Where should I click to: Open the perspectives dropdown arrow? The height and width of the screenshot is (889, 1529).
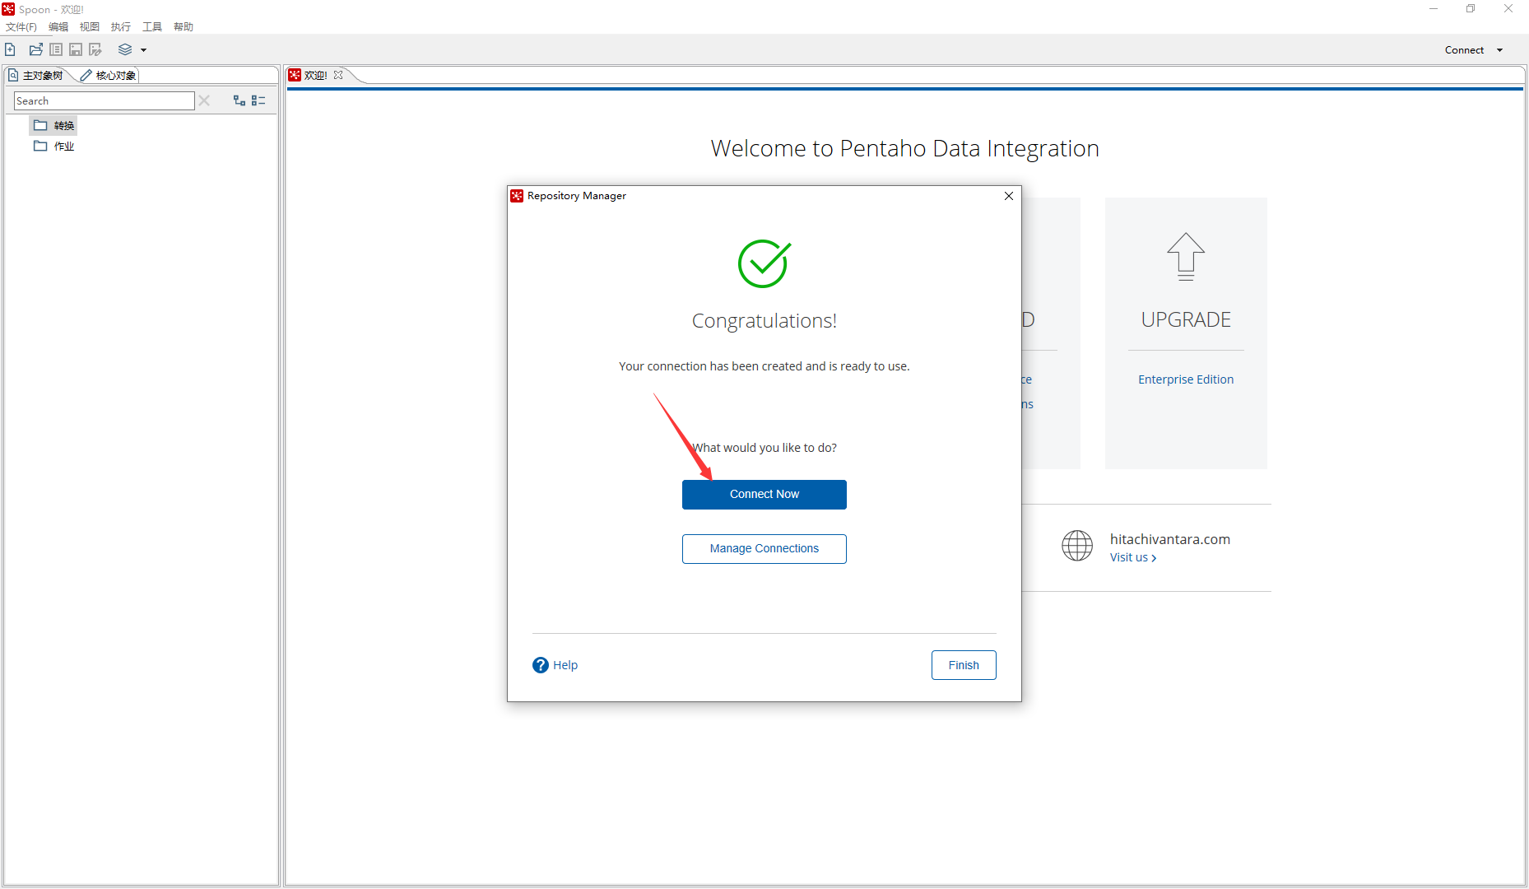click(143, 50)
